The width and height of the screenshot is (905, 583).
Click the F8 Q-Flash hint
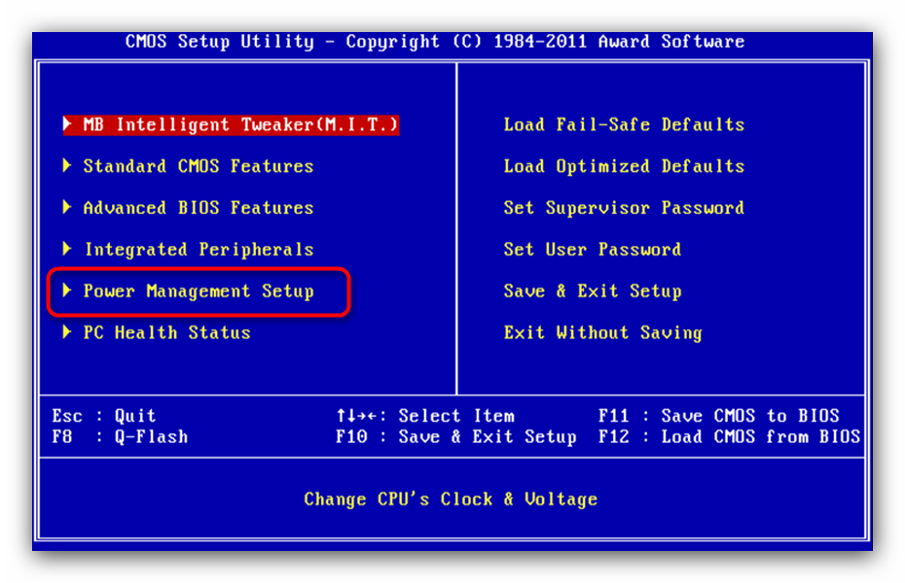coord(120,436)
